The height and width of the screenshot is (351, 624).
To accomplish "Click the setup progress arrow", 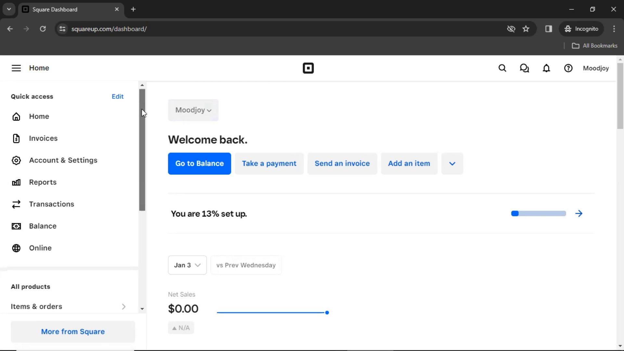I will pyautogui.click(x=579, y=214).
